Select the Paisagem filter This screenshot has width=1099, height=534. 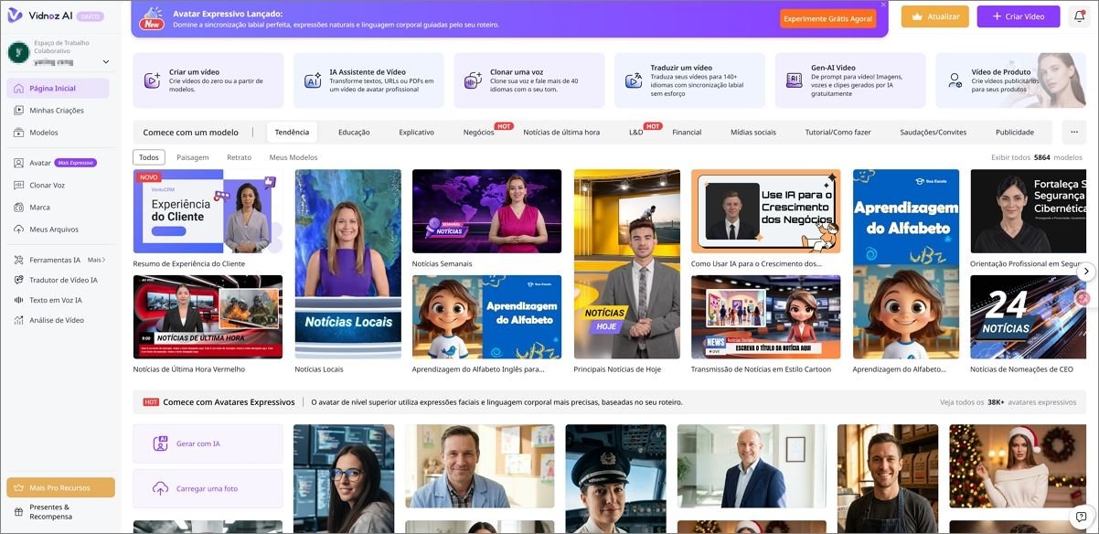(193, 157)
